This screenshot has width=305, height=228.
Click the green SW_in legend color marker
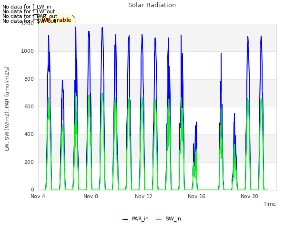pos(159,219)
